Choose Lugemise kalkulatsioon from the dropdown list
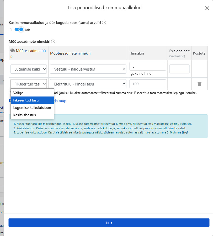 (x=32, y=108)
